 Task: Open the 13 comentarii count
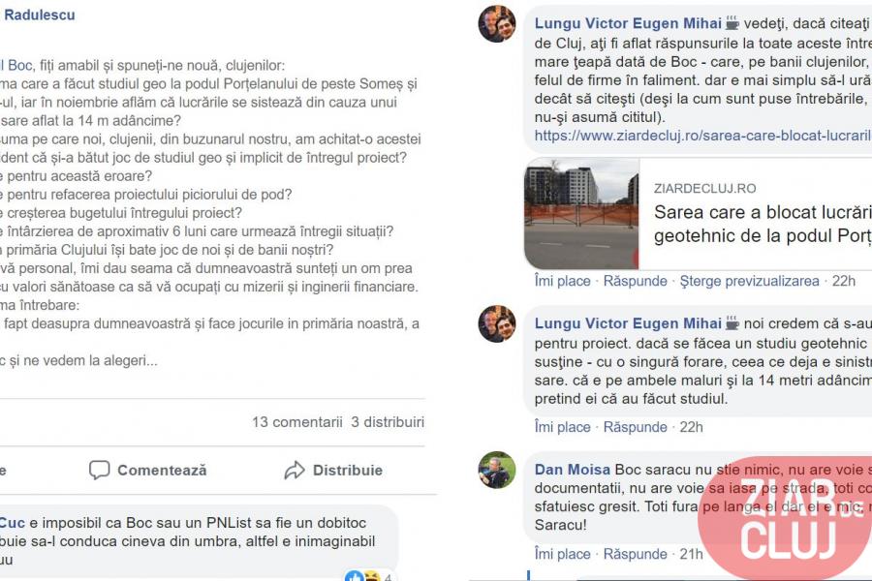(x=297, y=422)
